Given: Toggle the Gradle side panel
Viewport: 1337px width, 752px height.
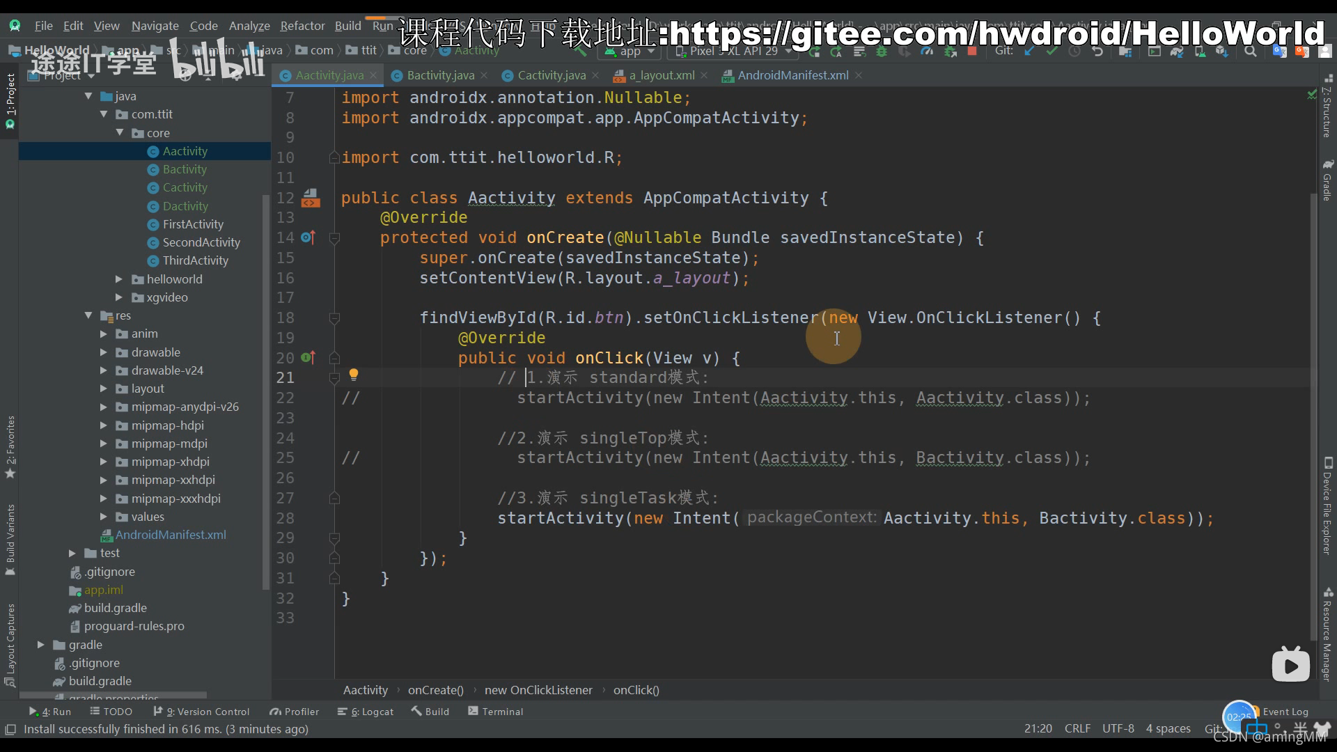Looking at the screenshot, I should point(1327,180).
